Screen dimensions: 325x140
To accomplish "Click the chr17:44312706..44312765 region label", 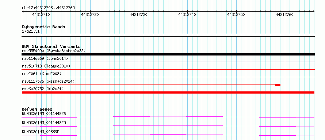I will tap(48, 8).
